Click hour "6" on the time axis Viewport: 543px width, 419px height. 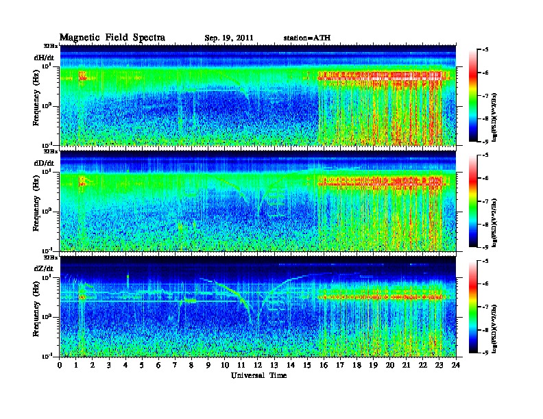click(x=158, y=366)
